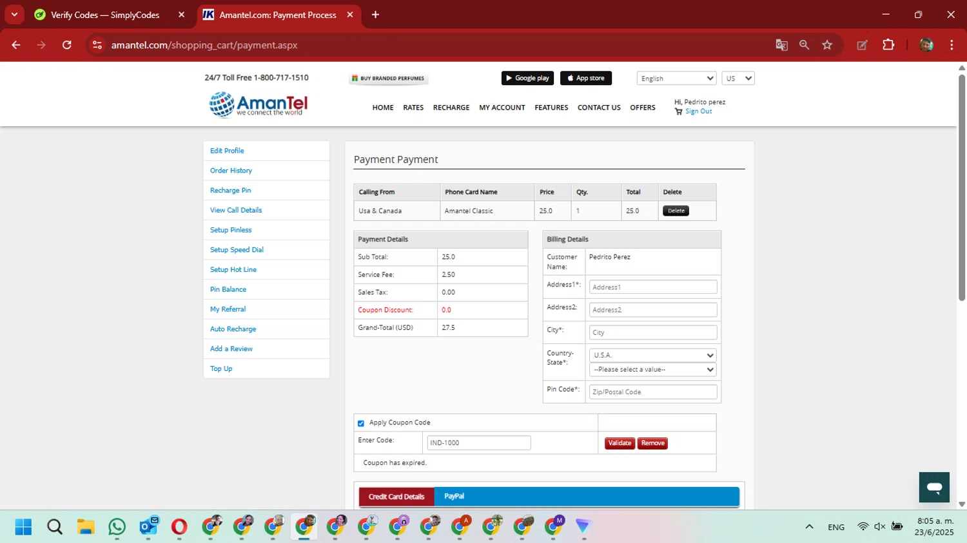Open the OFFERS menu item
Image resolution: width=967 pixels, height=543 pixels.
(643, 108)
